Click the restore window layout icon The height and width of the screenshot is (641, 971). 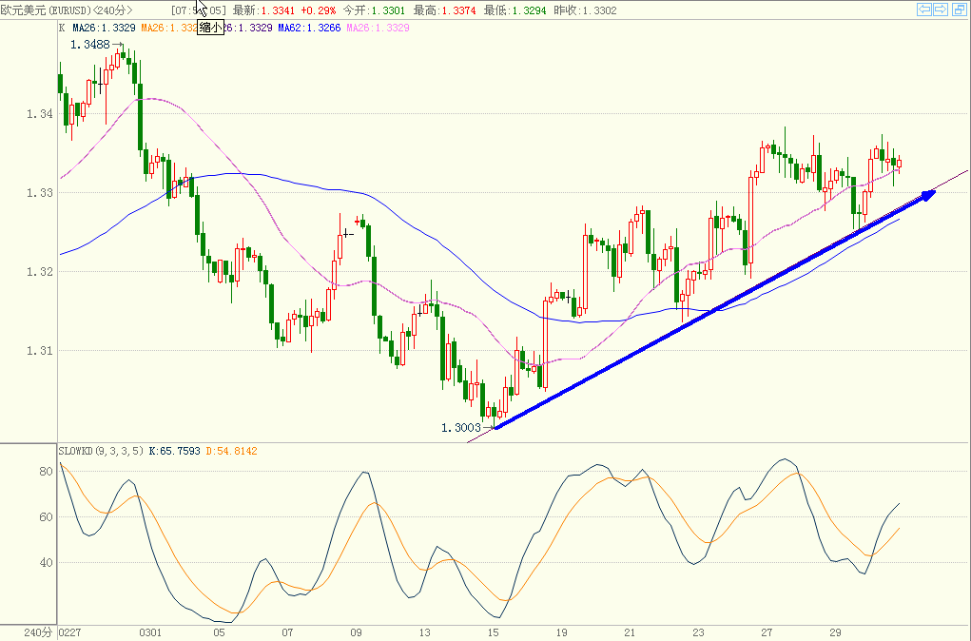(x=958, y=9)
